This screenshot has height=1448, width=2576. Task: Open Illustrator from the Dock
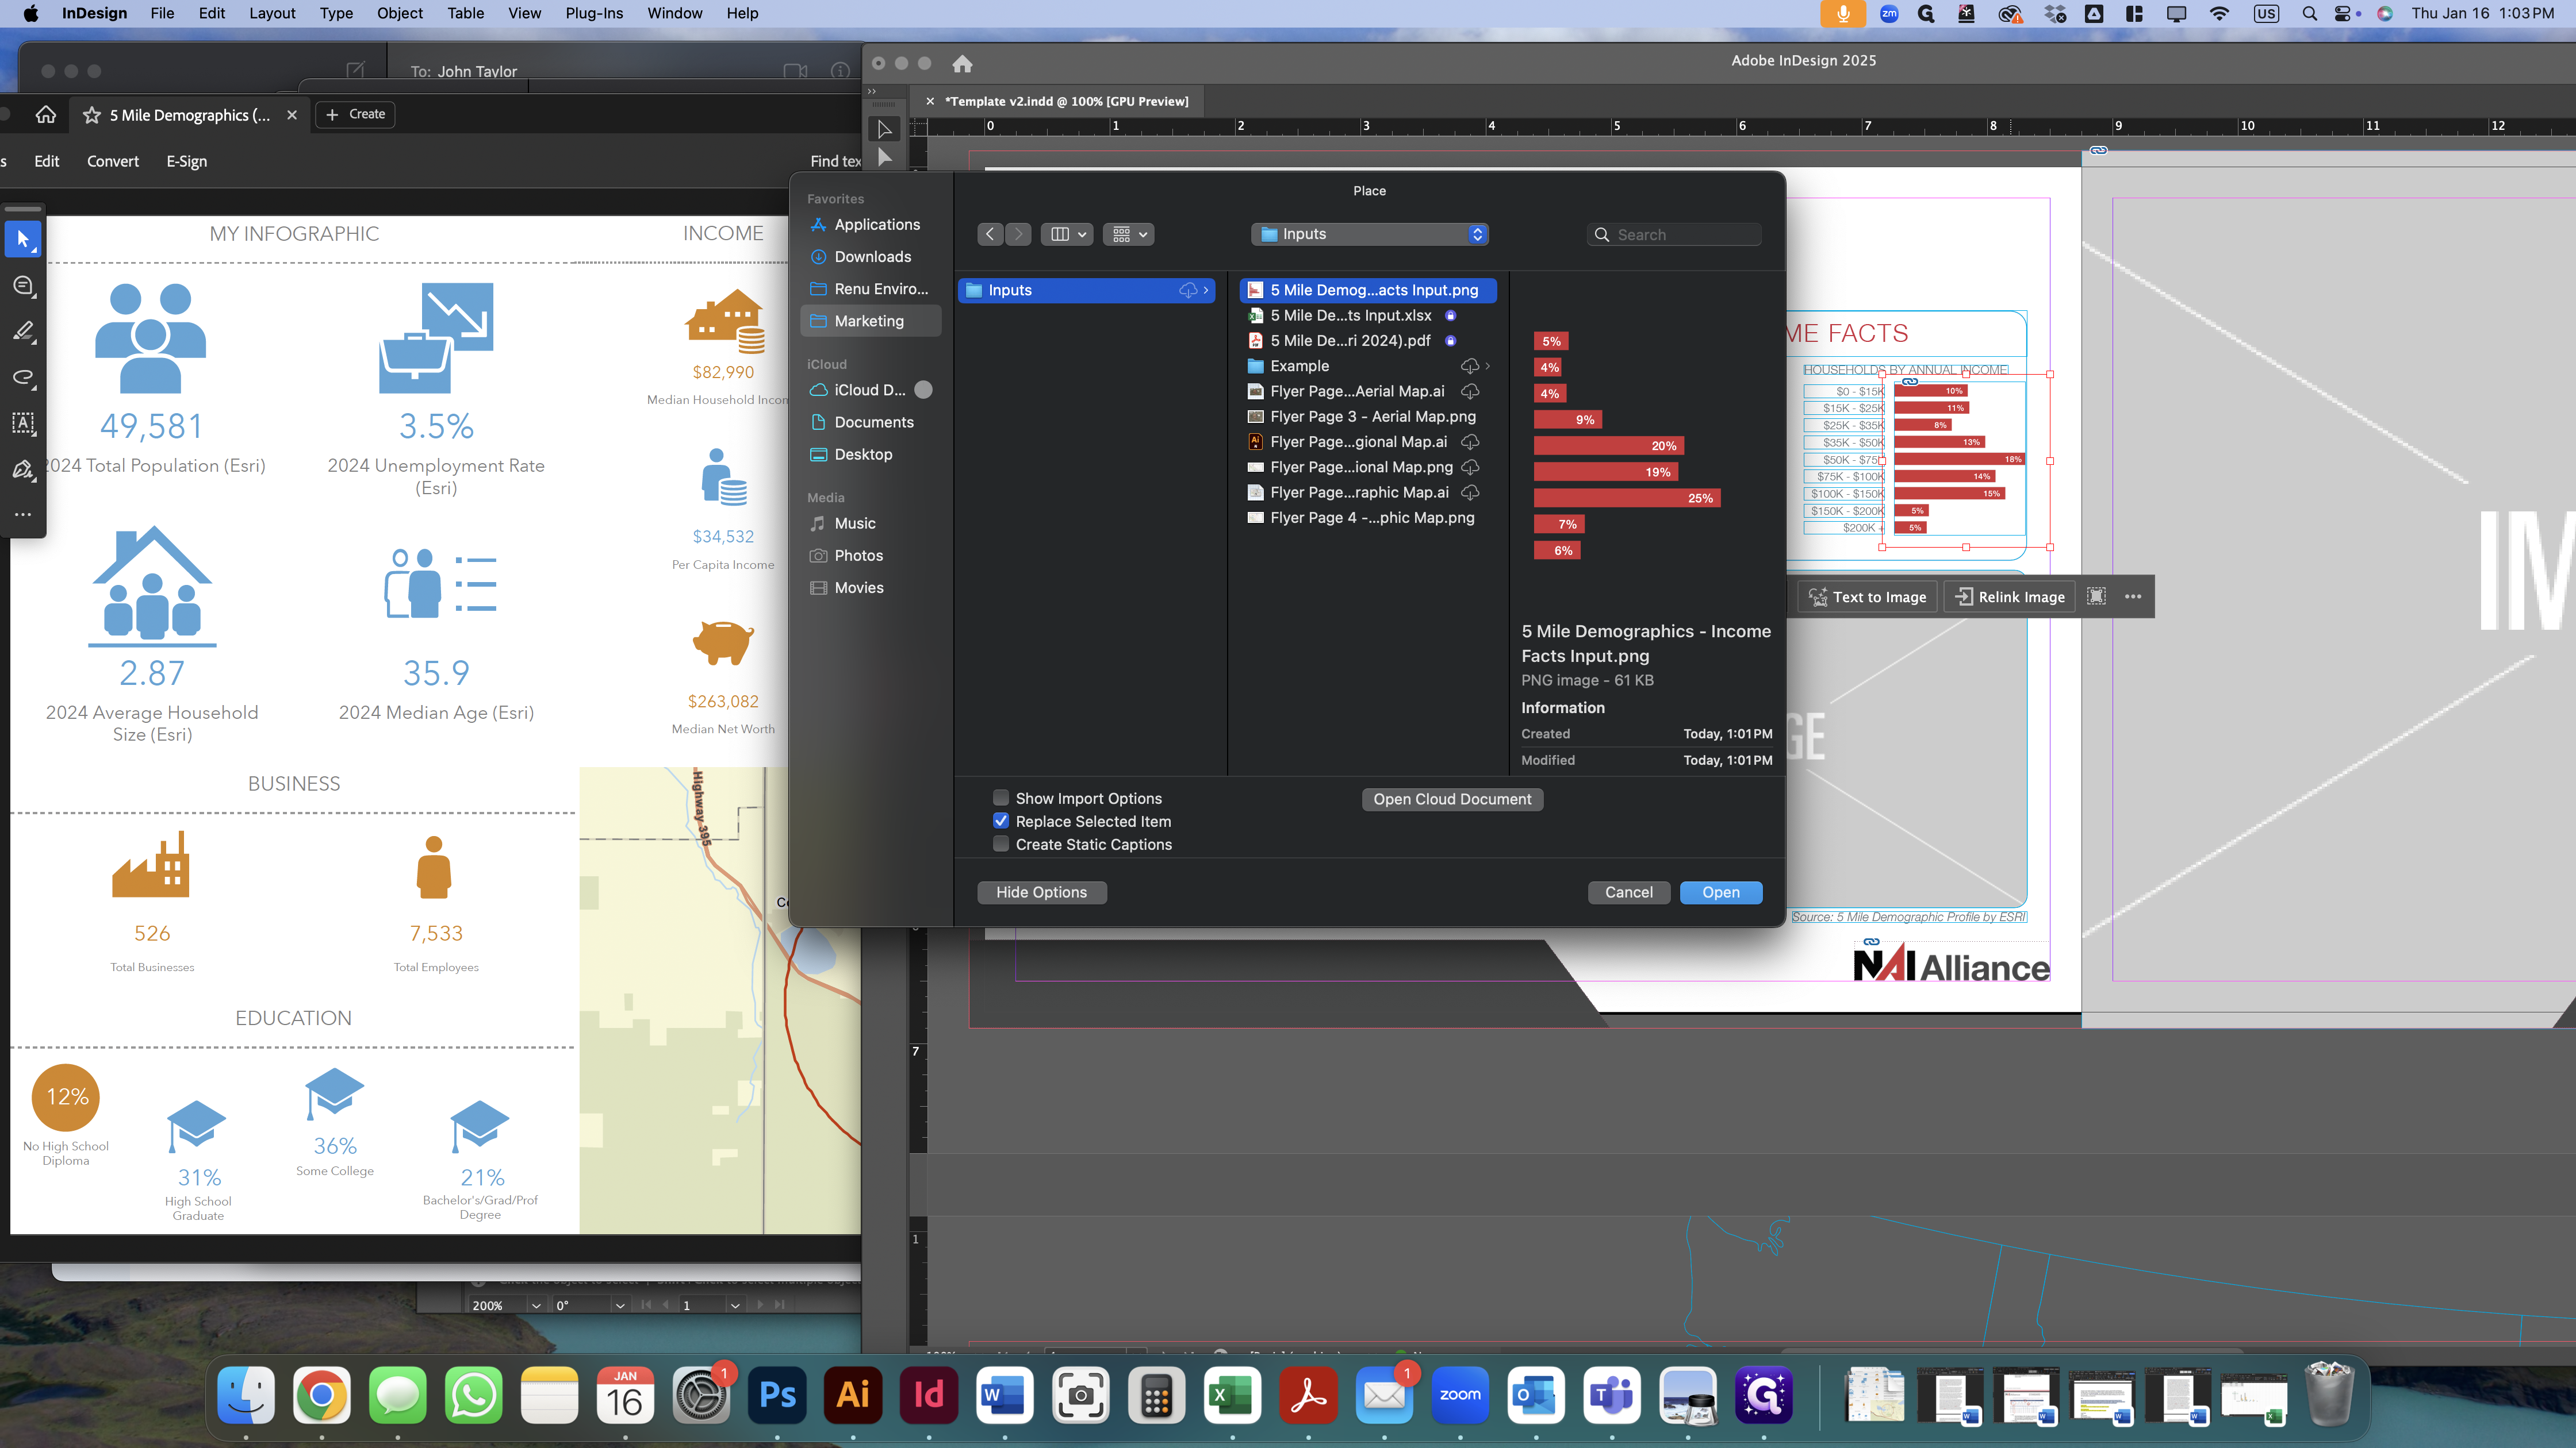853,1395
